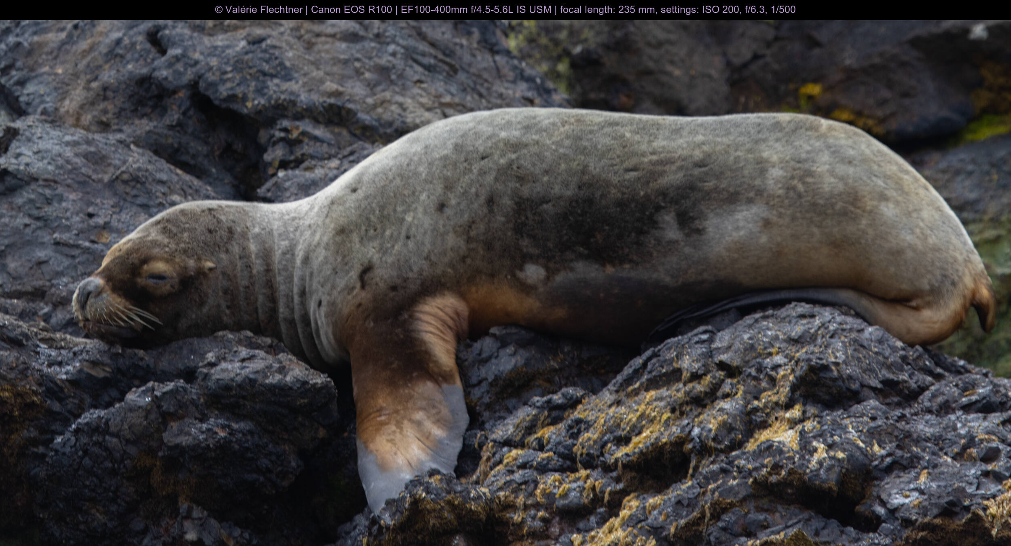
Task: Click the "© Valérie Flechtner" copyright text
Action: tap(259, 10)
